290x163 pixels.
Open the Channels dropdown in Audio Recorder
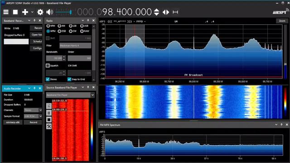[33, 110]
